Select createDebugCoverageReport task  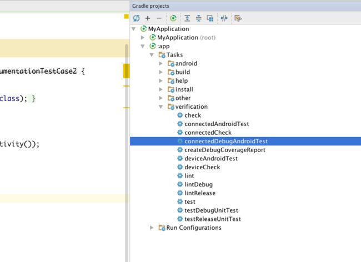pyautogui.click(x=225, y=150)
